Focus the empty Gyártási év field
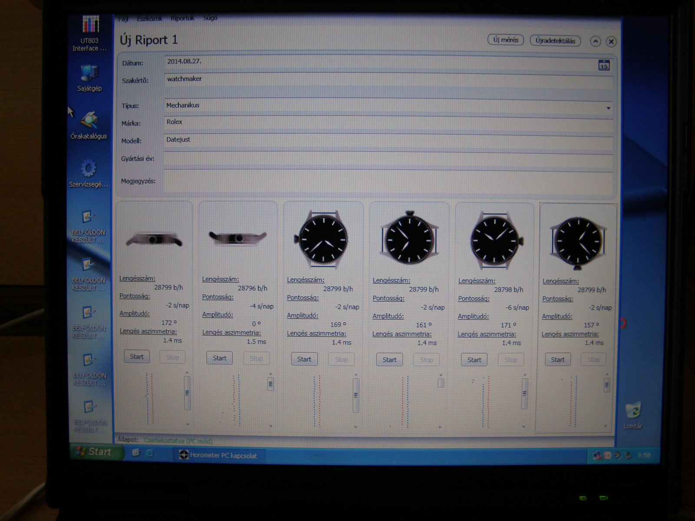 coord(388,159)
